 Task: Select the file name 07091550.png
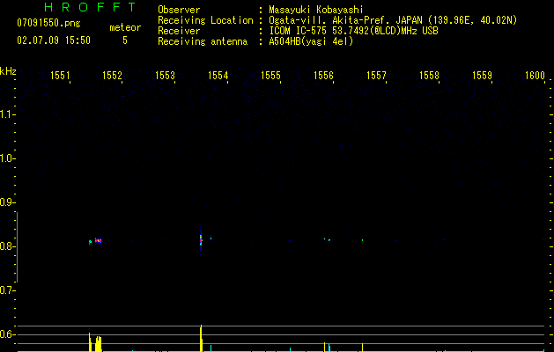(48, 24)
